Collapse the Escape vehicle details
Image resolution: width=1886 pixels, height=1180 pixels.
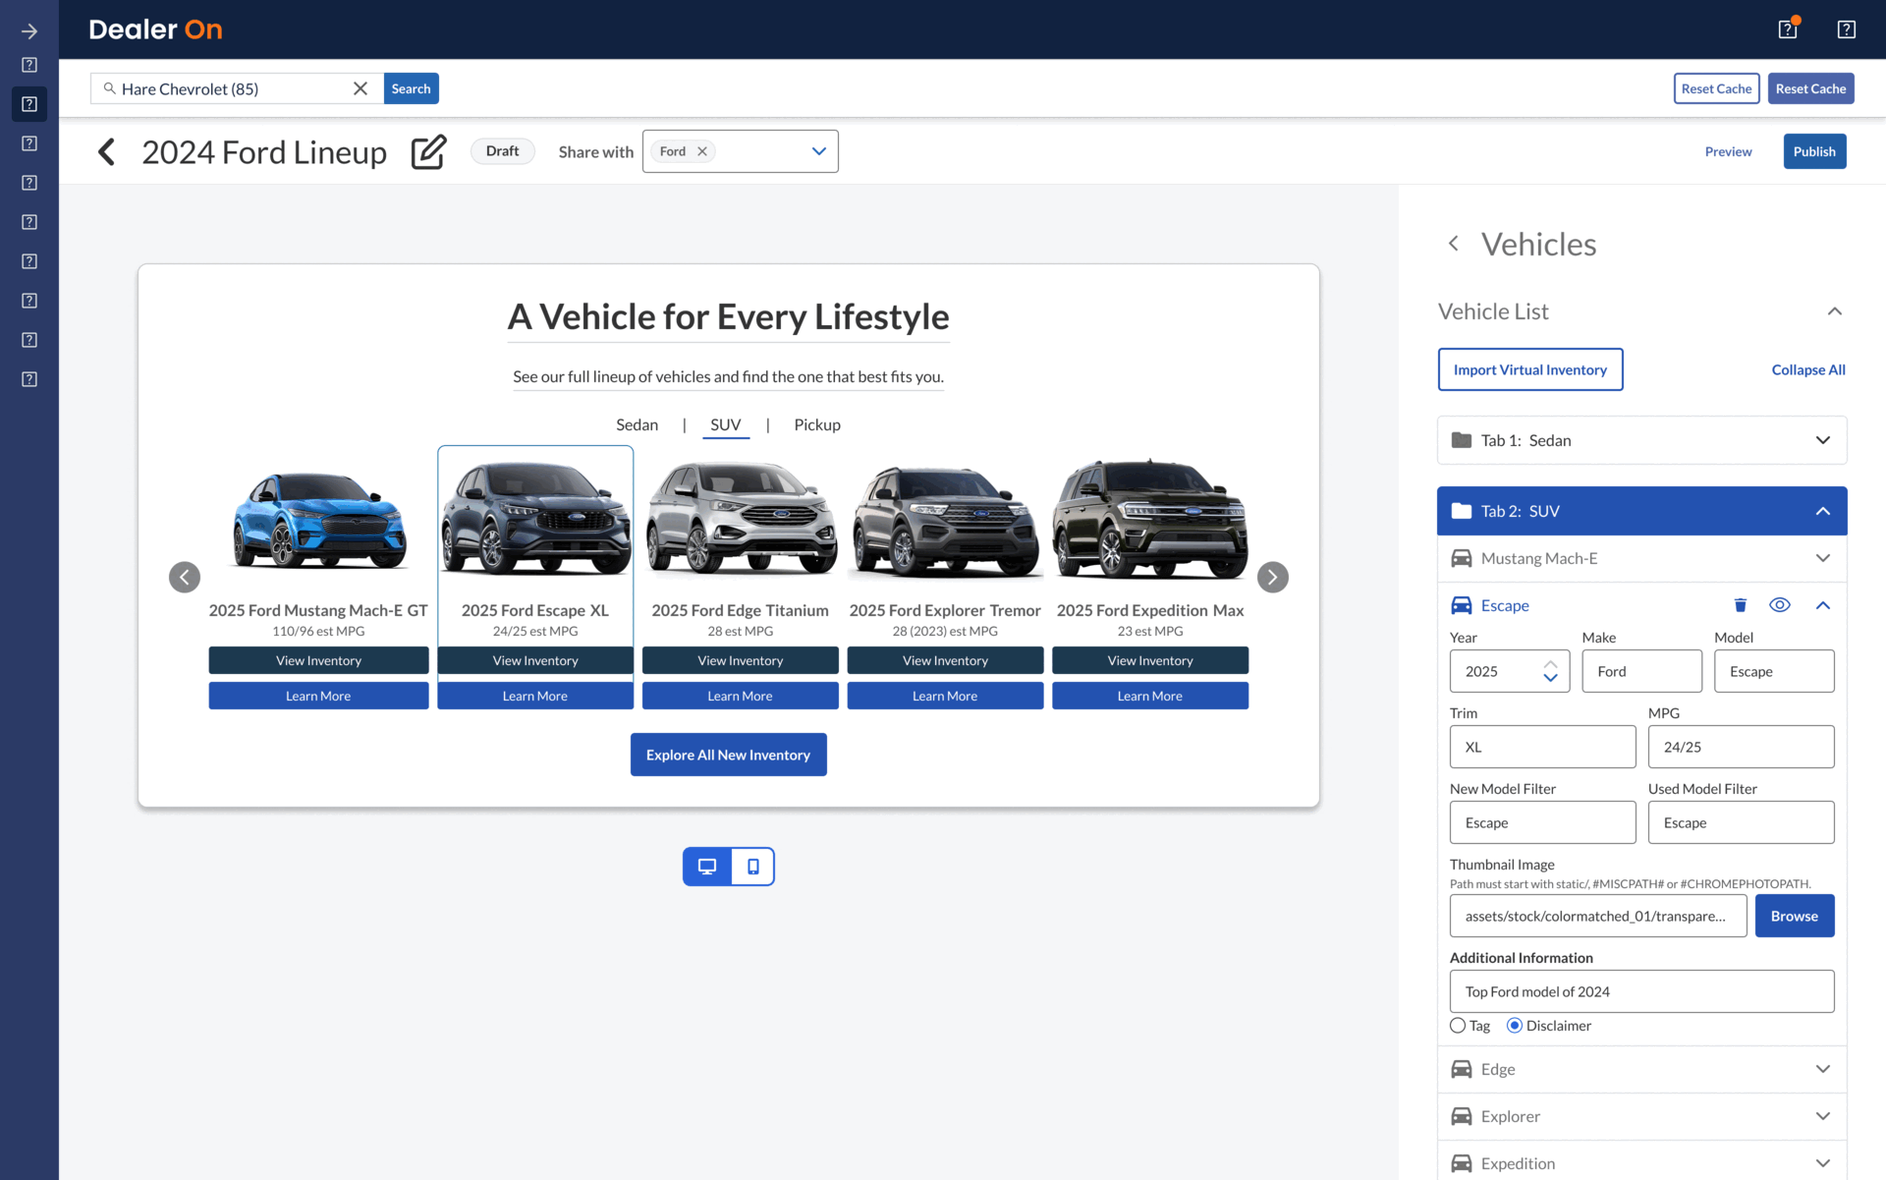(x=1823, y=605)
